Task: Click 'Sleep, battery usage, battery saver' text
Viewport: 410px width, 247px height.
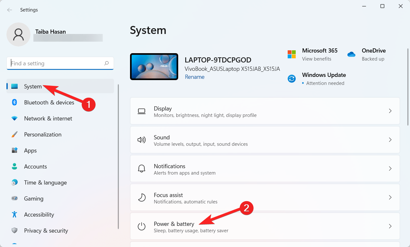Action: [x=191, y=231]
